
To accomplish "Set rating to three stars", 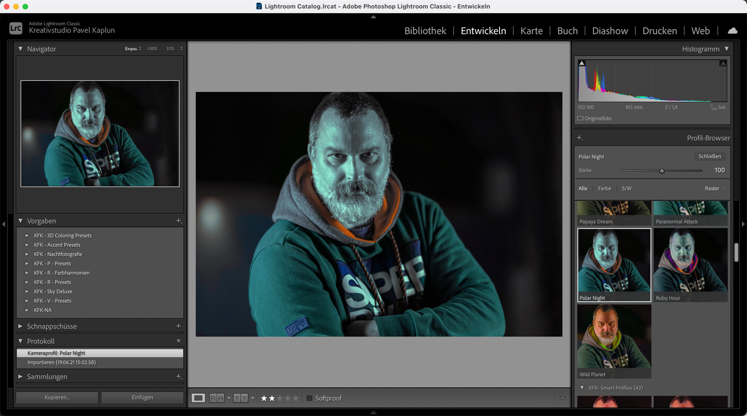I will [280, 398].
